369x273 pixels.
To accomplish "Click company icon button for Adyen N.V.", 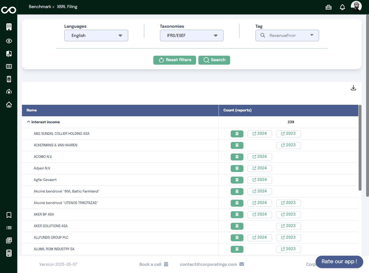I will click(x=237, y=168).
